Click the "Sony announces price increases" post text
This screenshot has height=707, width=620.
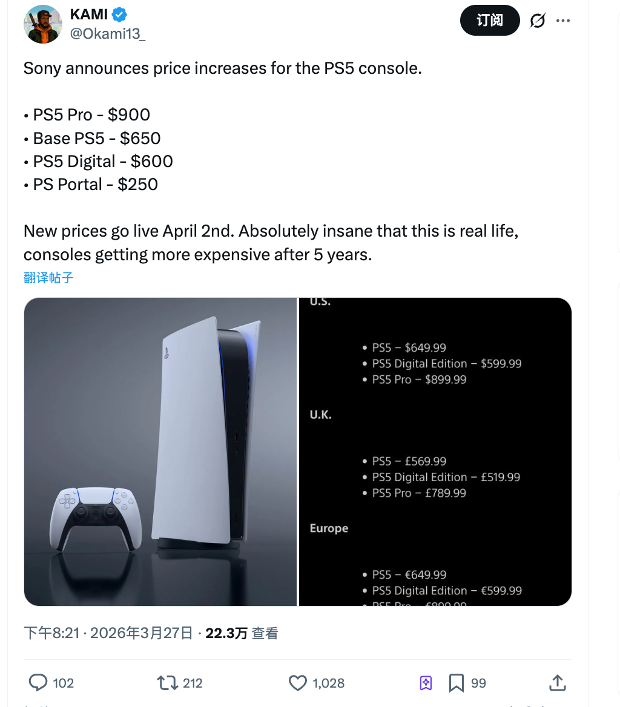point(222,68)
